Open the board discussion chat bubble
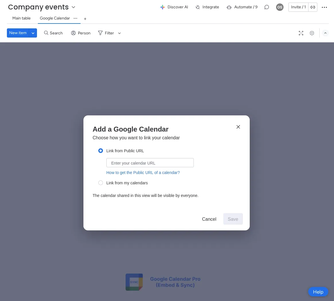 (266, 7)
